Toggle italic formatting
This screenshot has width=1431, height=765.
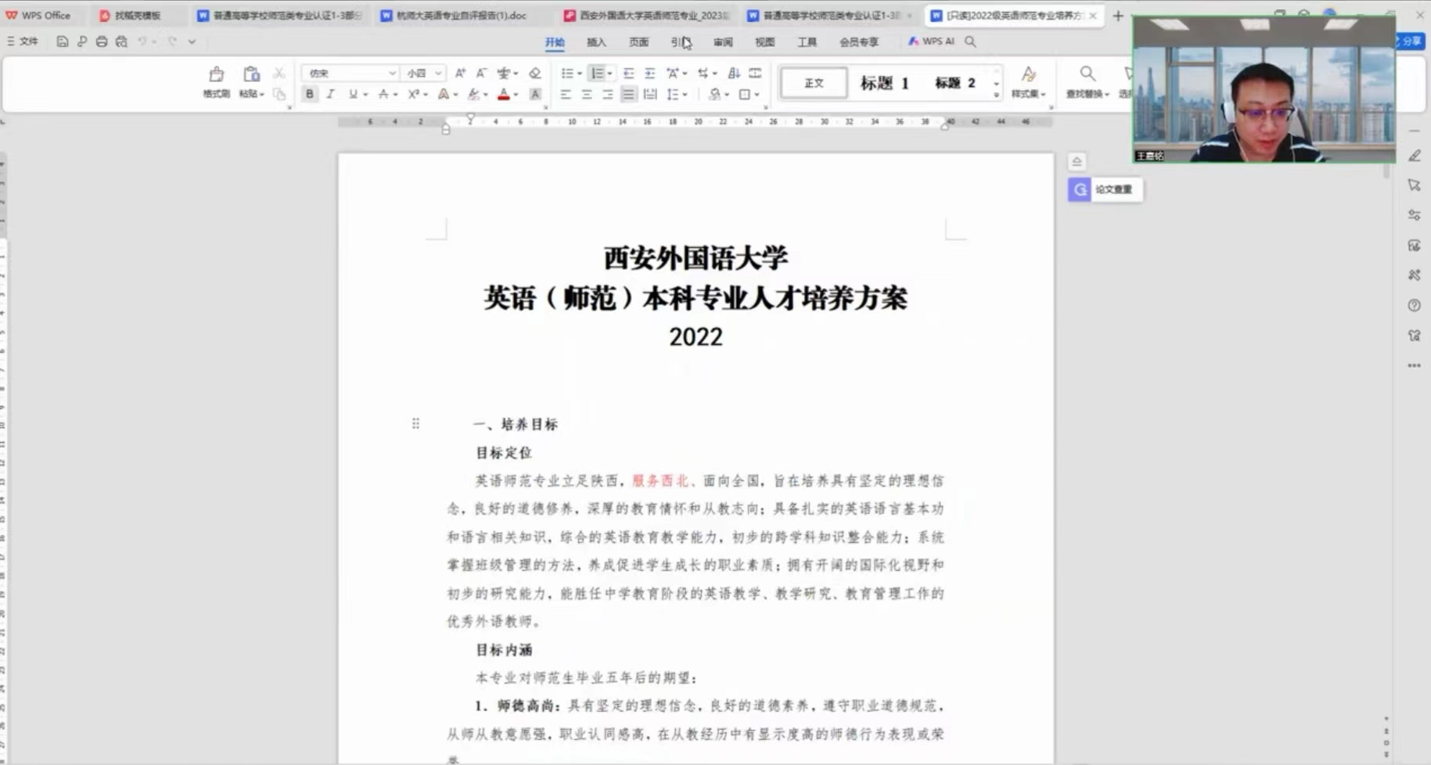tap(330, 95)
